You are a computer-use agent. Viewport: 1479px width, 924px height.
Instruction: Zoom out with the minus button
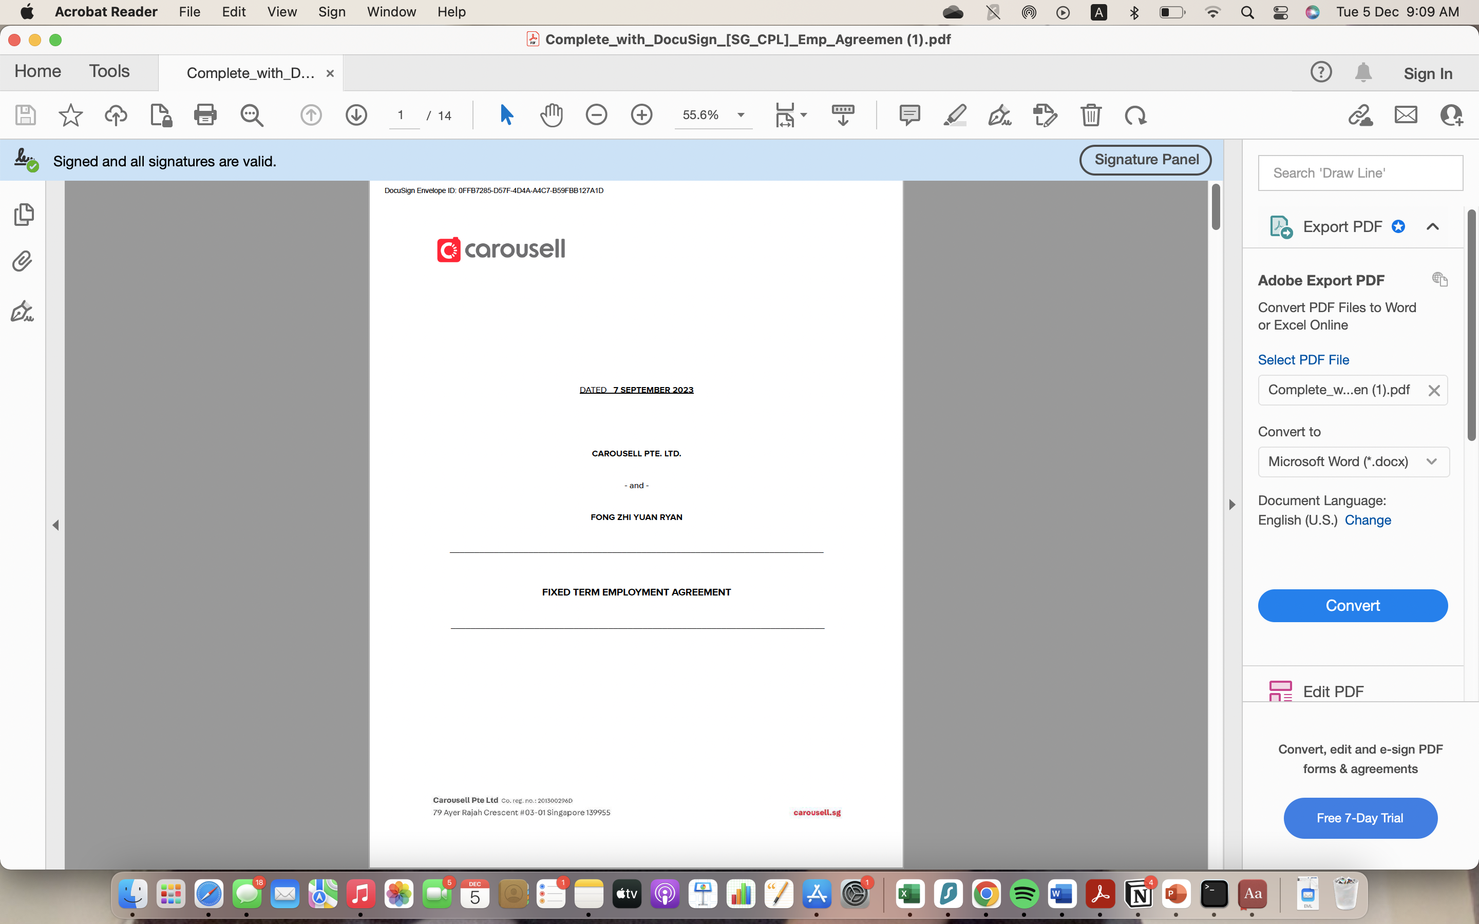click(x=597, y=115)
